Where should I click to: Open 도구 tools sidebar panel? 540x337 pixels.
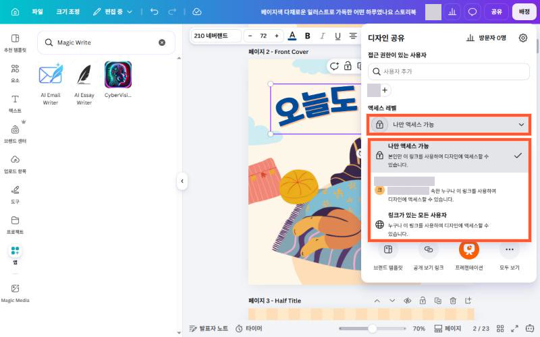15,194
